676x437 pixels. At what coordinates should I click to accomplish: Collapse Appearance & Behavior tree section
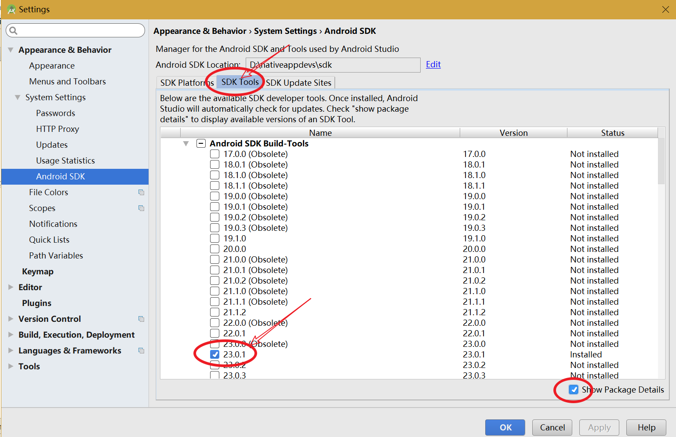point(11,50)
